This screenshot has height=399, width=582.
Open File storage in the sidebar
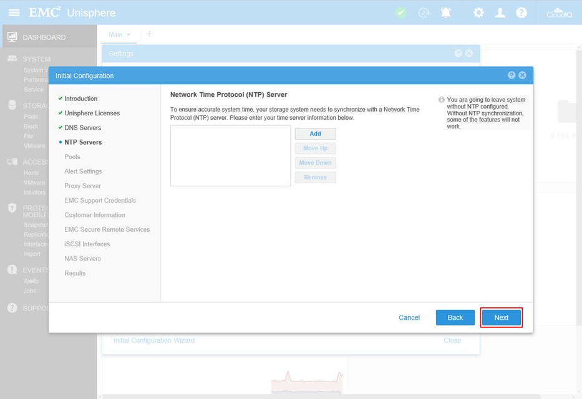(28, 136)
